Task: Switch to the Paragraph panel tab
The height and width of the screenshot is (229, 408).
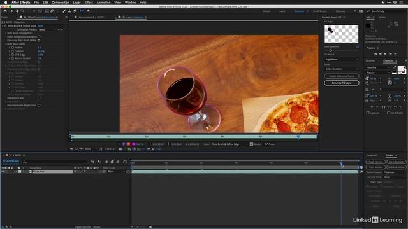Action: (x=372, y=155)
